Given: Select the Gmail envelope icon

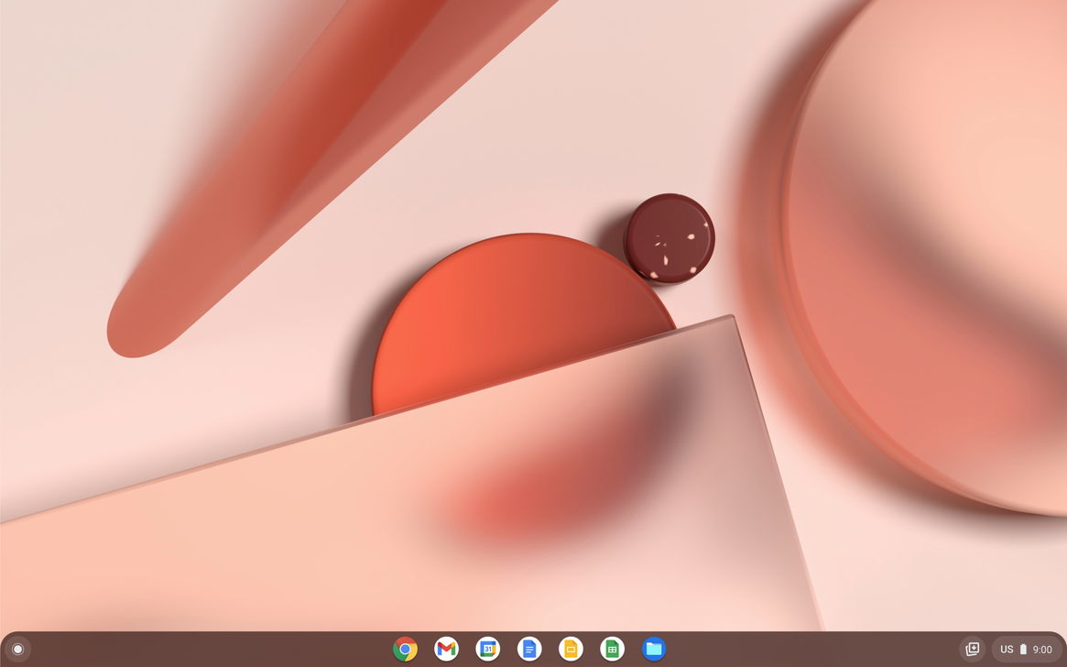Looking at the screenshot, I should point(446,649).
